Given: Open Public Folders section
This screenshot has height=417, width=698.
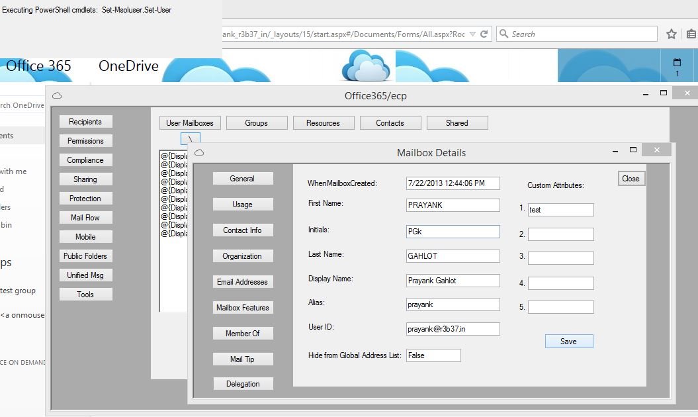Looking at the screenshot, I should point(85,255).
